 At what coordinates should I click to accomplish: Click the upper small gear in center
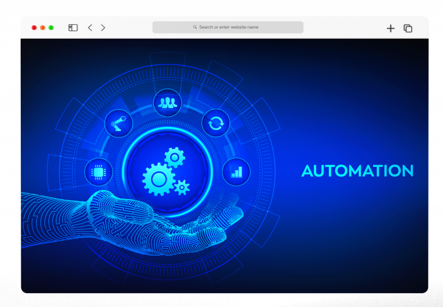pos(174,157)
